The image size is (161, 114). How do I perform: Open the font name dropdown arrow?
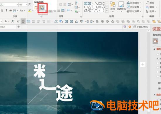pyautogui.click(x=17, y=5)
